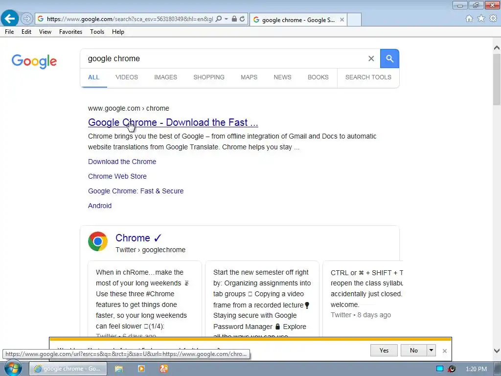Click the monitor icon in system tray
501x376 pixels.
pyautogui.click(x=440, y=369)
